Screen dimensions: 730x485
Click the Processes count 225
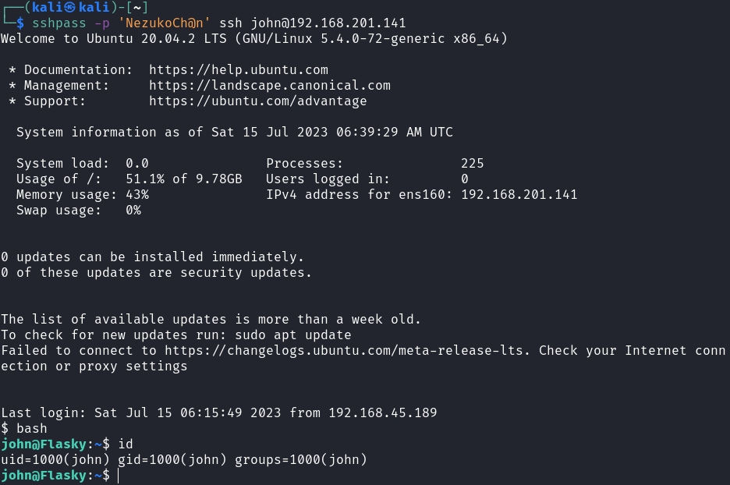pyautogui.click(x=473, y=164)
